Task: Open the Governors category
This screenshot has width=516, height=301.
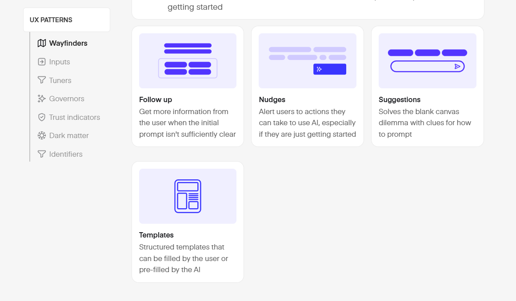Action: click(67, 99)
